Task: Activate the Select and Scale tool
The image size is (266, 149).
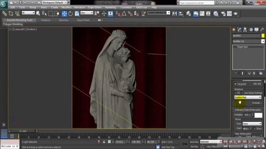Action: [77, 14]
